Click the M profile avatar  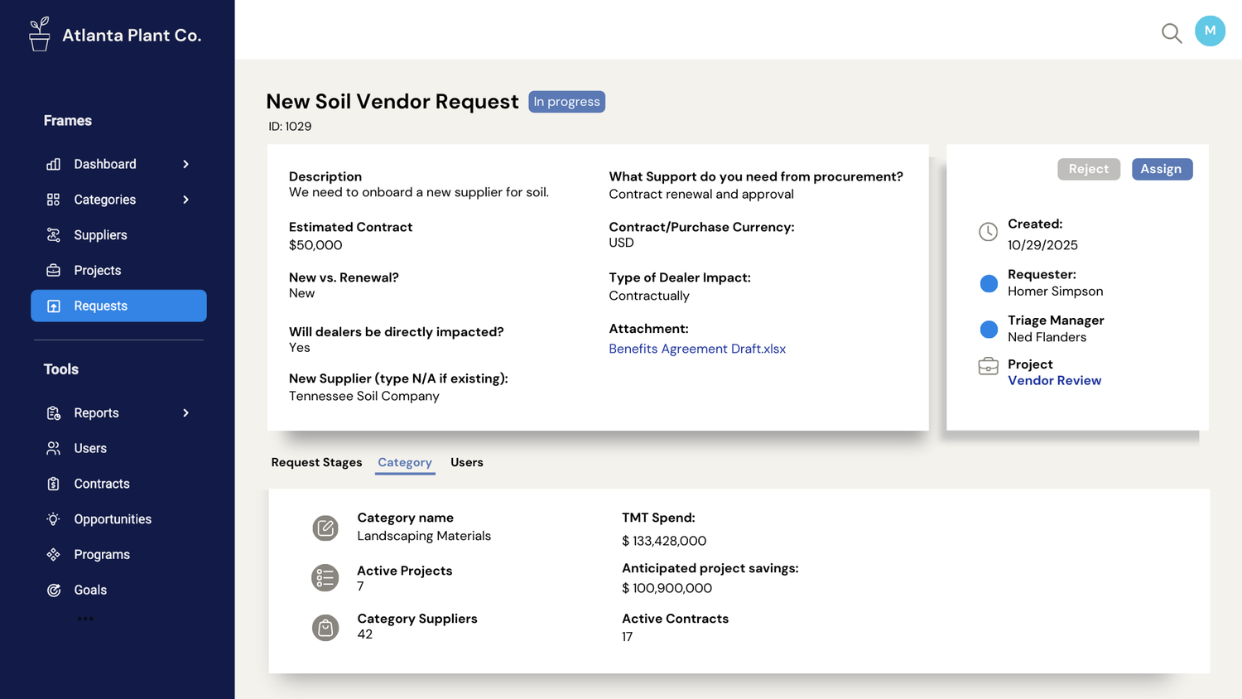pos(1210,31)
